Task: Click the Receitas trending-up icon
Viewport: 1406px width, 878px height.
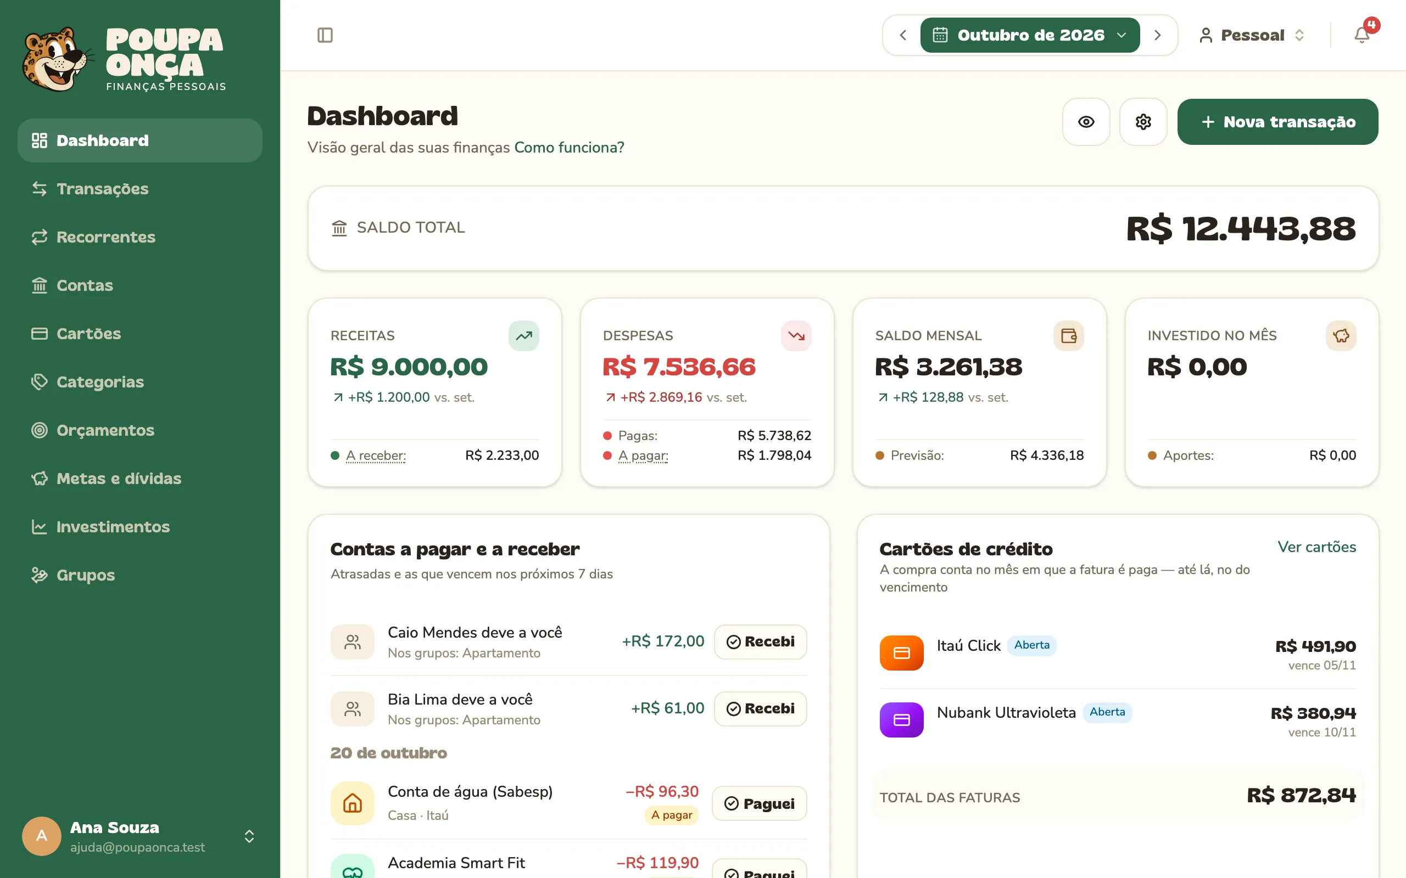Action: pos(523,336)
